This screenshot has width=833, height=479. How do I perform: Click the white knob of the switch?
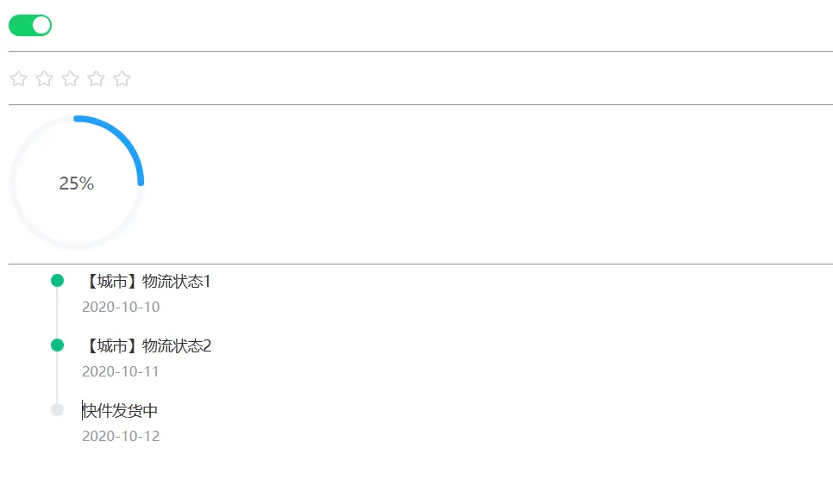point(41,26)
